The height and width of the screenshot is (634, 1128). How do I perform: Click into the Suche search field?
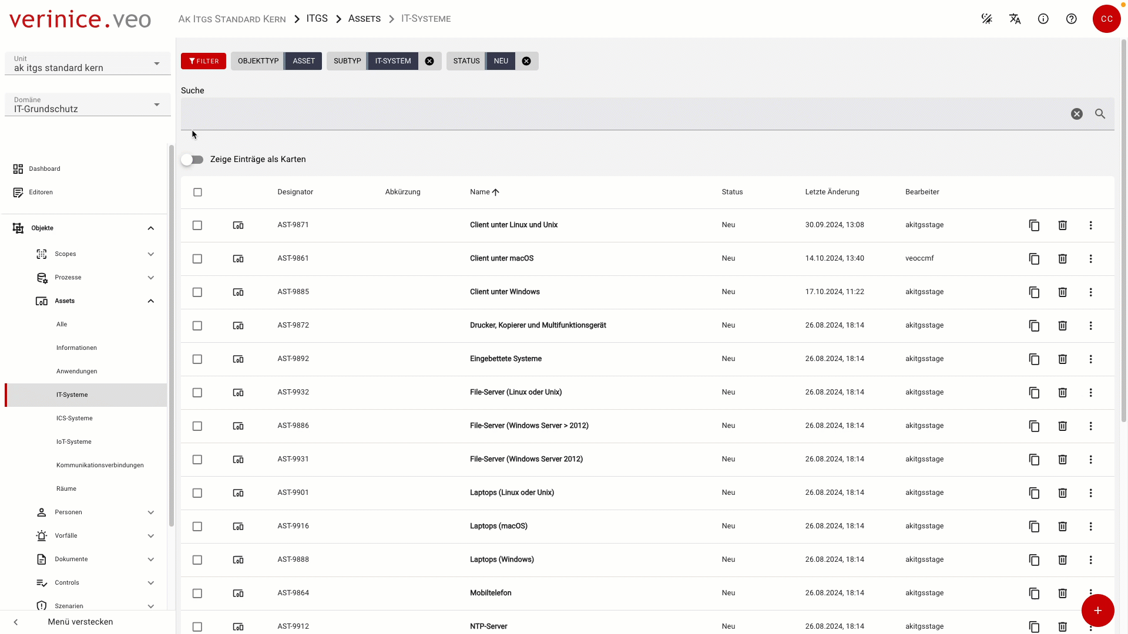click(x=623, y=114)
